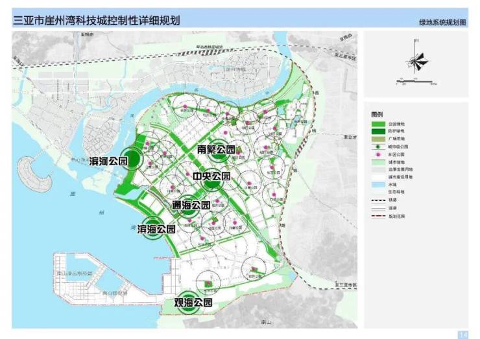Click the 观海公园 park marker circle
This screenshot has height=339, width=480.
pos(189,303)
